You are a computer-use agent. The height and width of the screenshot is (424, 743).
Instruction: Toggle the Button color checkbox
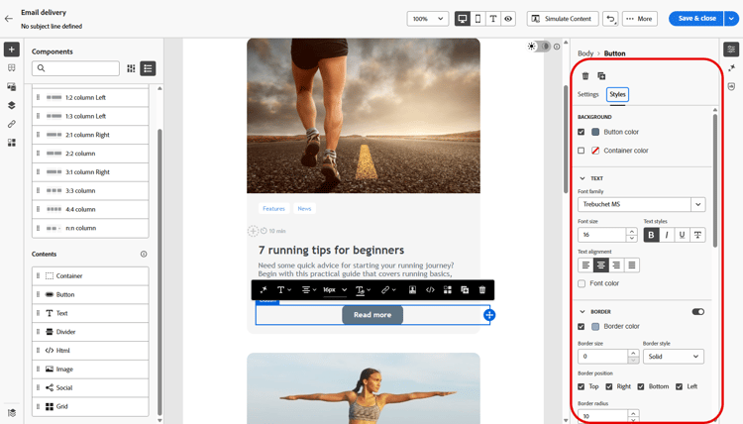[581, 132]
